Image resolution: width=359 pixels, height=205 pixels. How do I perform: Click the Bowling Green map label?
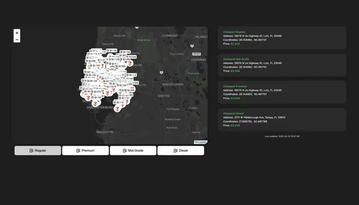tap(173, 119)
